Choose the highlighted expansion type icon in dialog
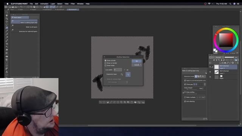Viewport: 242px width, 136px height. point(128,74)
